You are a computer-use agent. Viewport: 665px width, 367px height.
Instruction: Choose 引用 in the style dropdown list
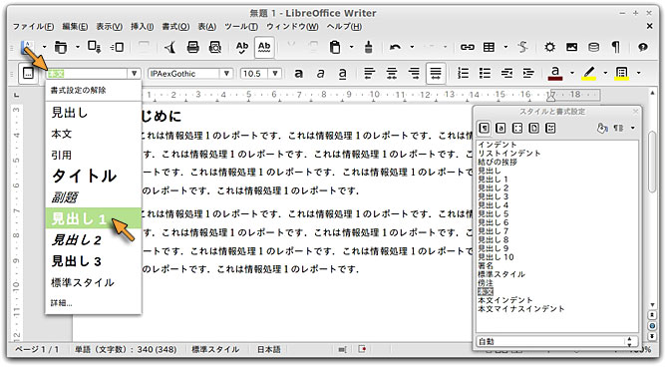94,155
